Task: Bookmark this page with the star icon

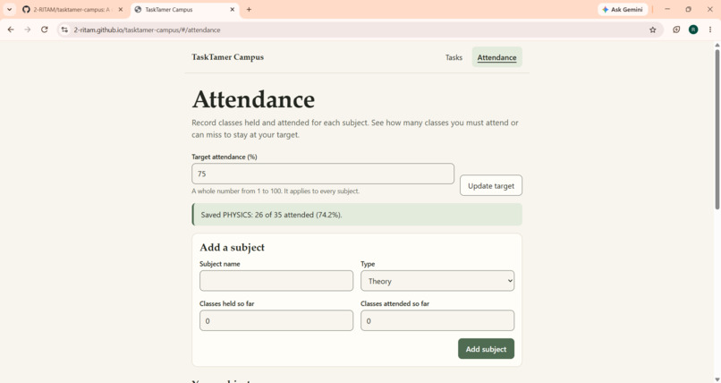Action: [652, 30]
